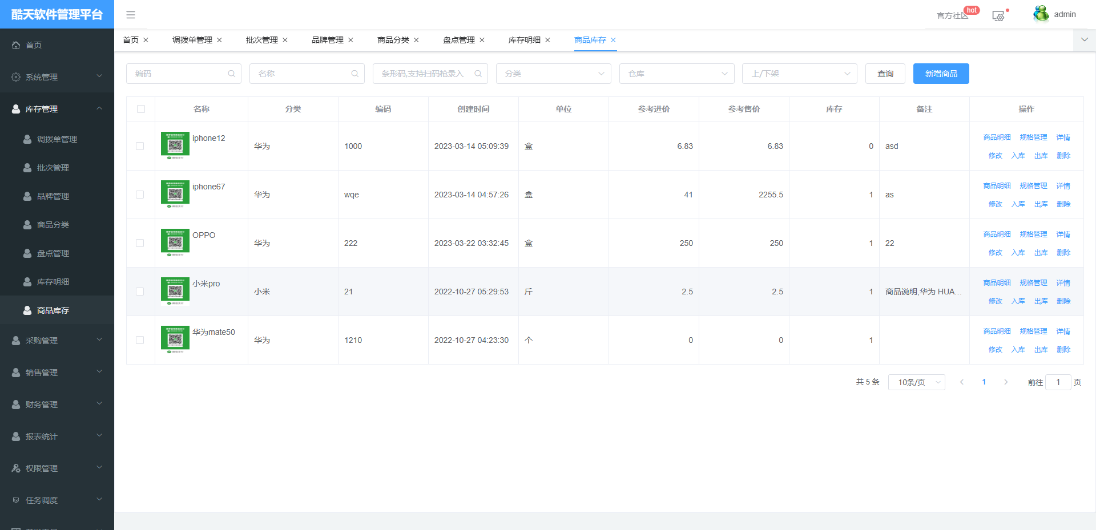This screenshot has width=1096, height=530.
Task: Open the monitor settings icon in header
Action: (998, 16)
